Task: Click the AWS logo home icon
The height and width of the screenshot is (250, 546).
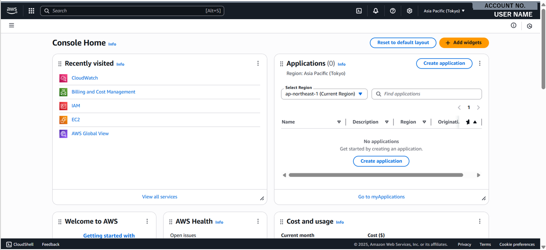Action: 12,11
